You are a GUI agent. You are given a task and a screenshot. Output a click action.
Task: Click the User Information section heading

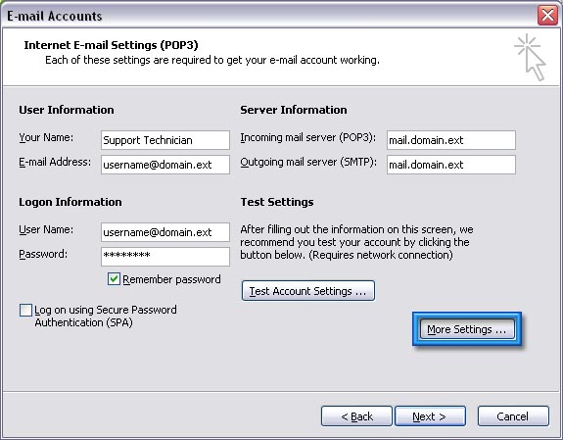[x=67, y=110]
